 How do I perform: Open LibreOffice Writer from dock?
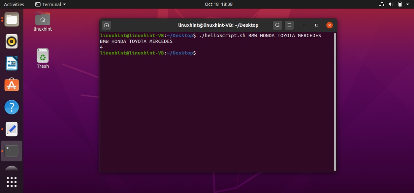pos(12,63)
